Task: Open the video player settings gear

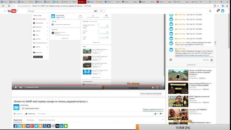Action: (x=153, y=87)
